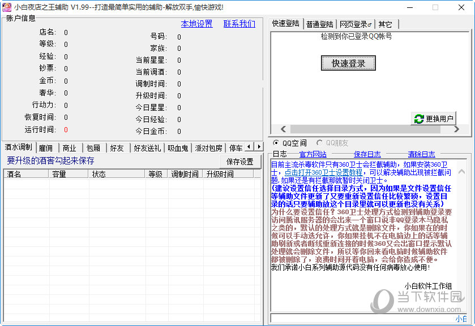Screen dimensions: 475x326
Task: Click the 清除日志 link
Action: point(421,154)
